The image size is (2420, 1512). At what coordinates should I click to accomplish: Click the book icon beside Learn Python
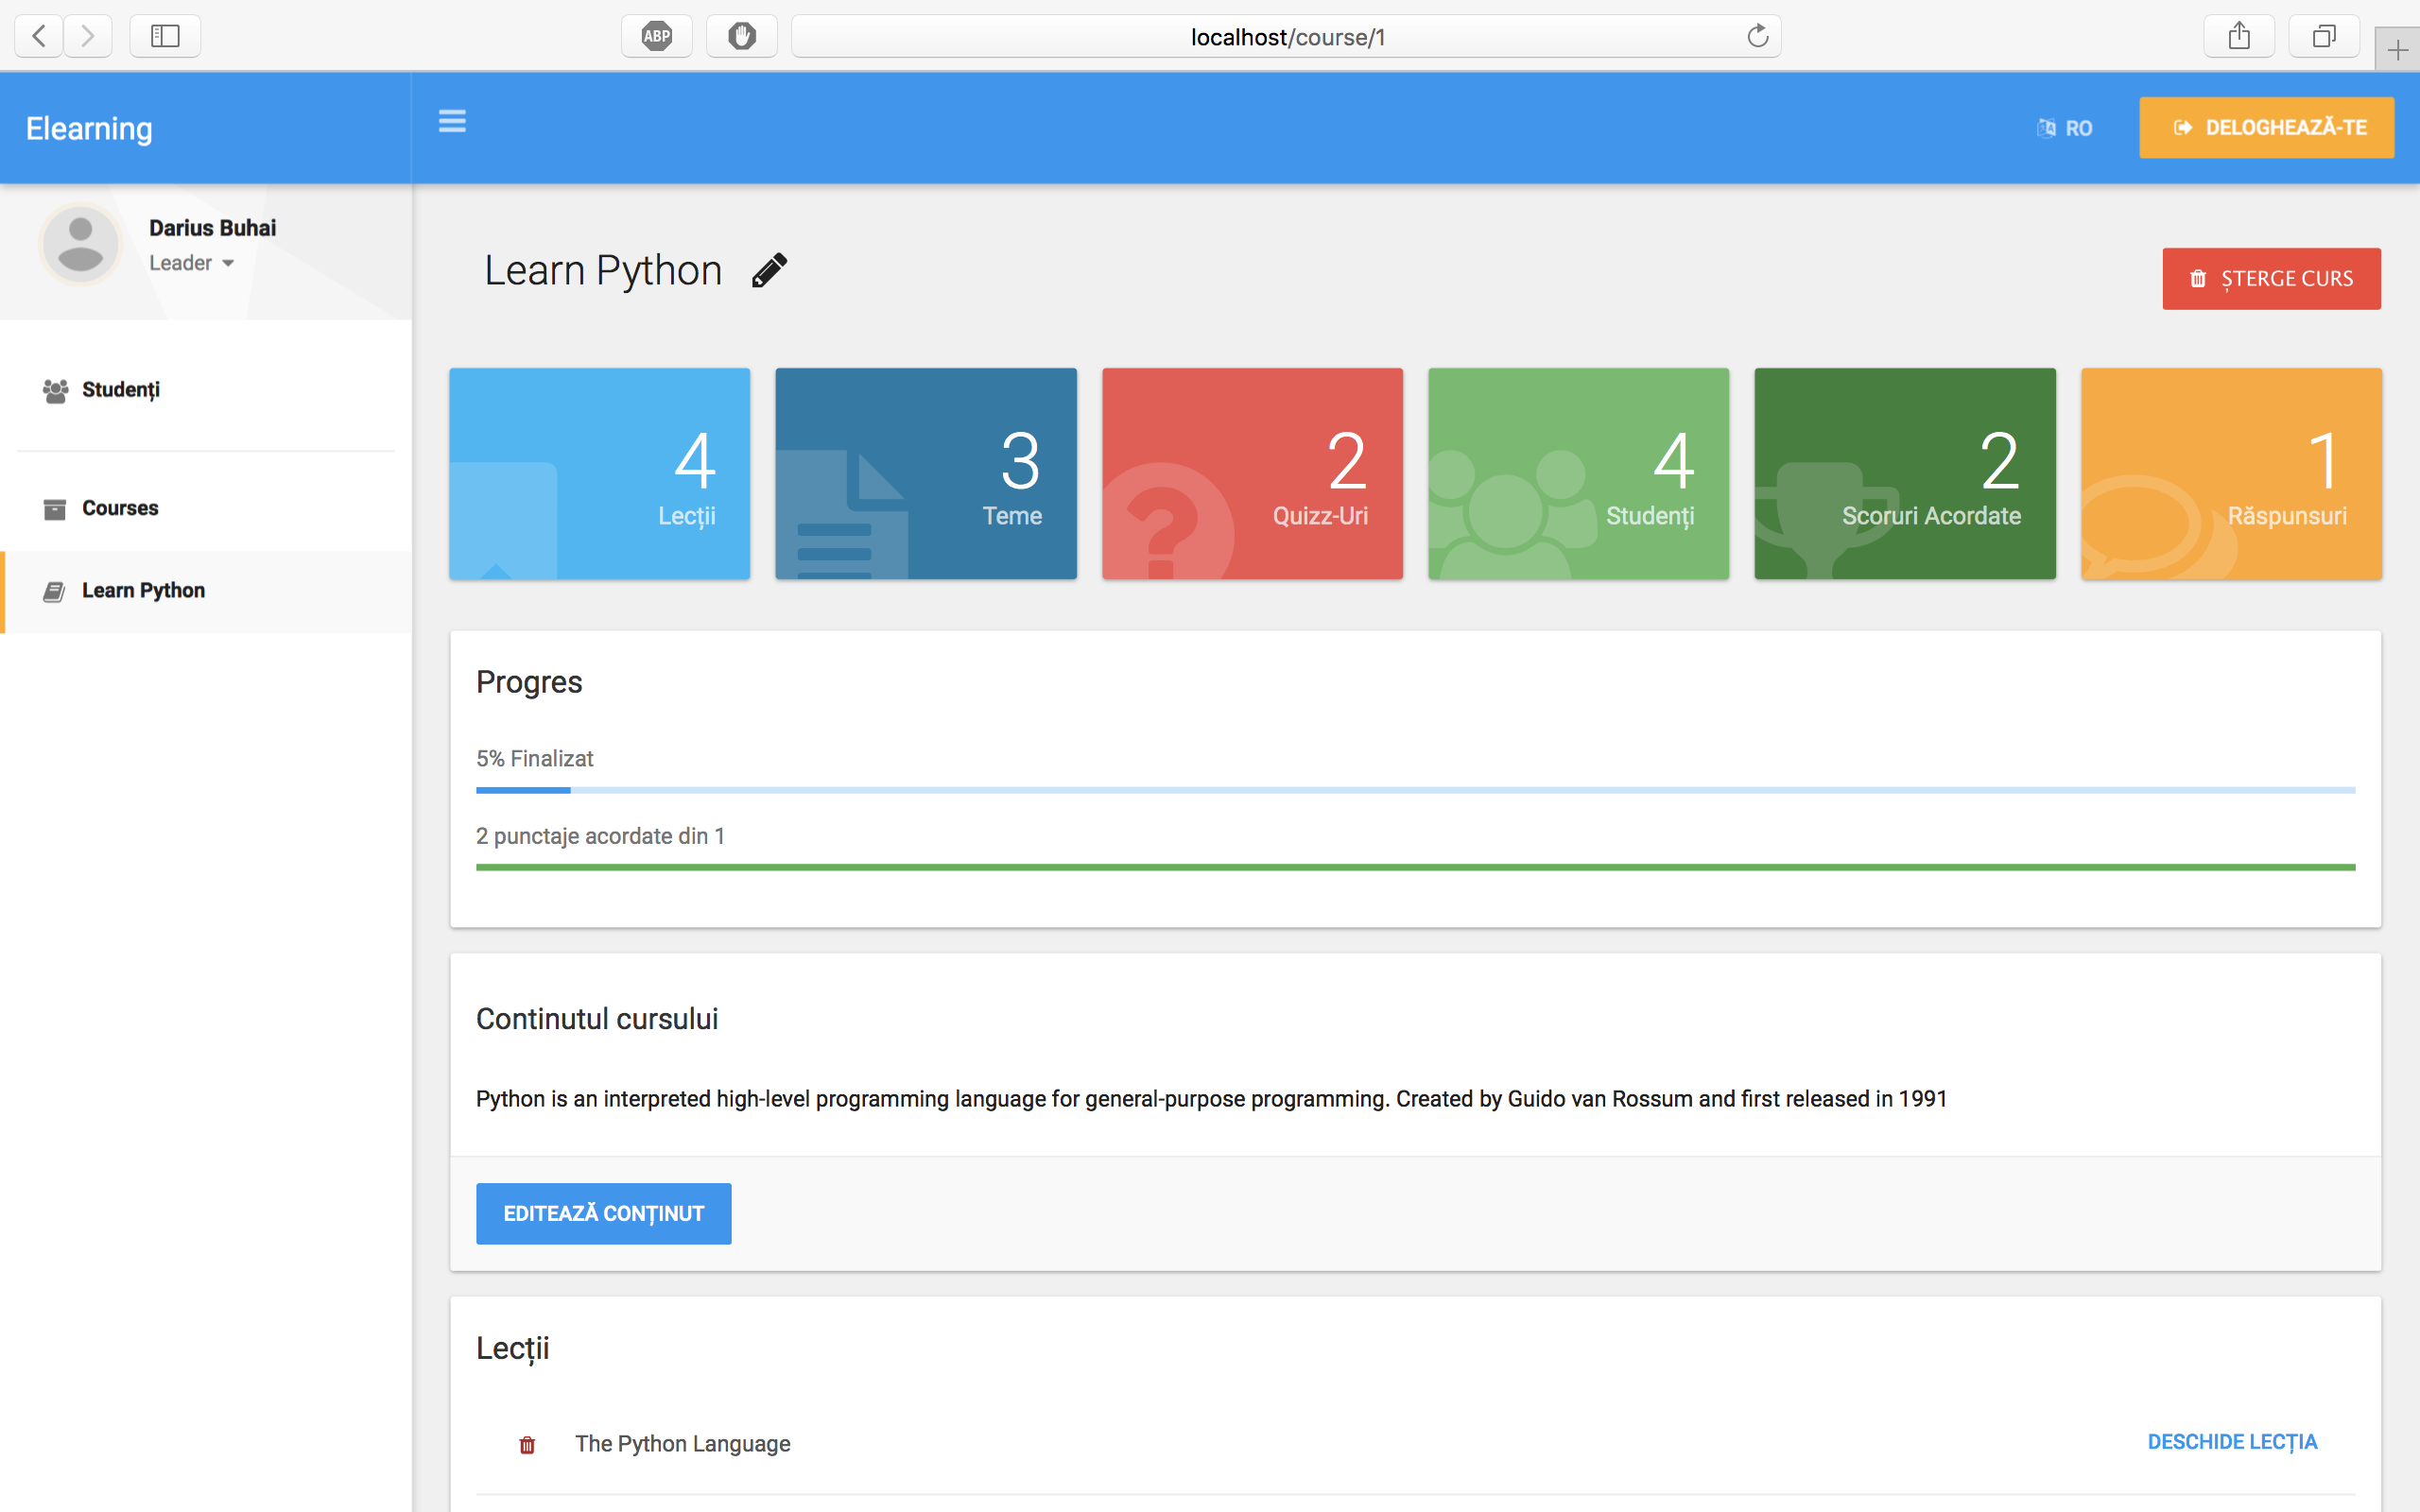(x=54, y=591)
